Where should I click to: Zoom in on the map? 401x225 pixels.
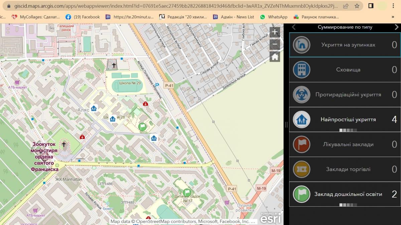[275, 32]
